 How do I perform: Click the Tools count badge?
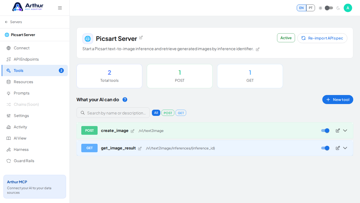(x=61, y=70)
